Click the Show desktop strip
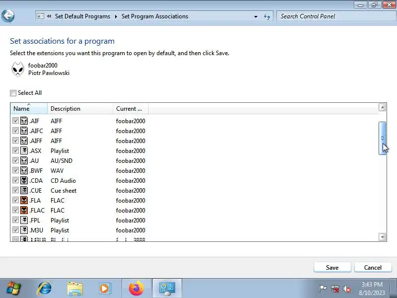The height and width of the screenshot is (298, 397). click(394, 289)
